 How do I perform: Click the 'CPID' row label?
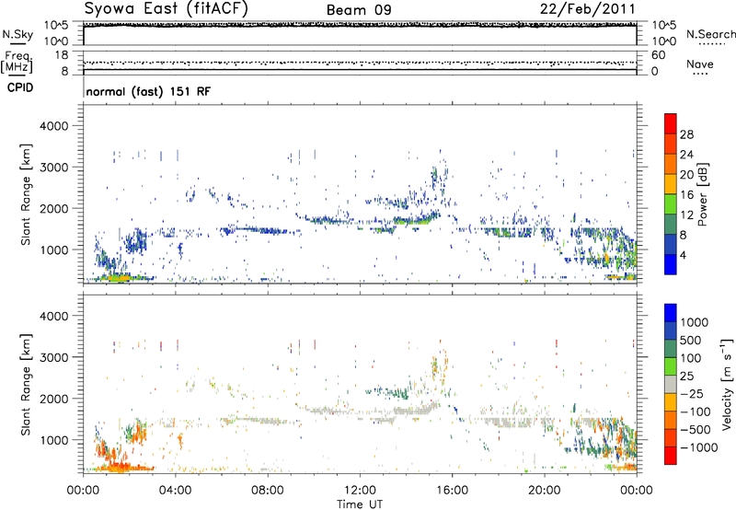(x=20, y=87)
